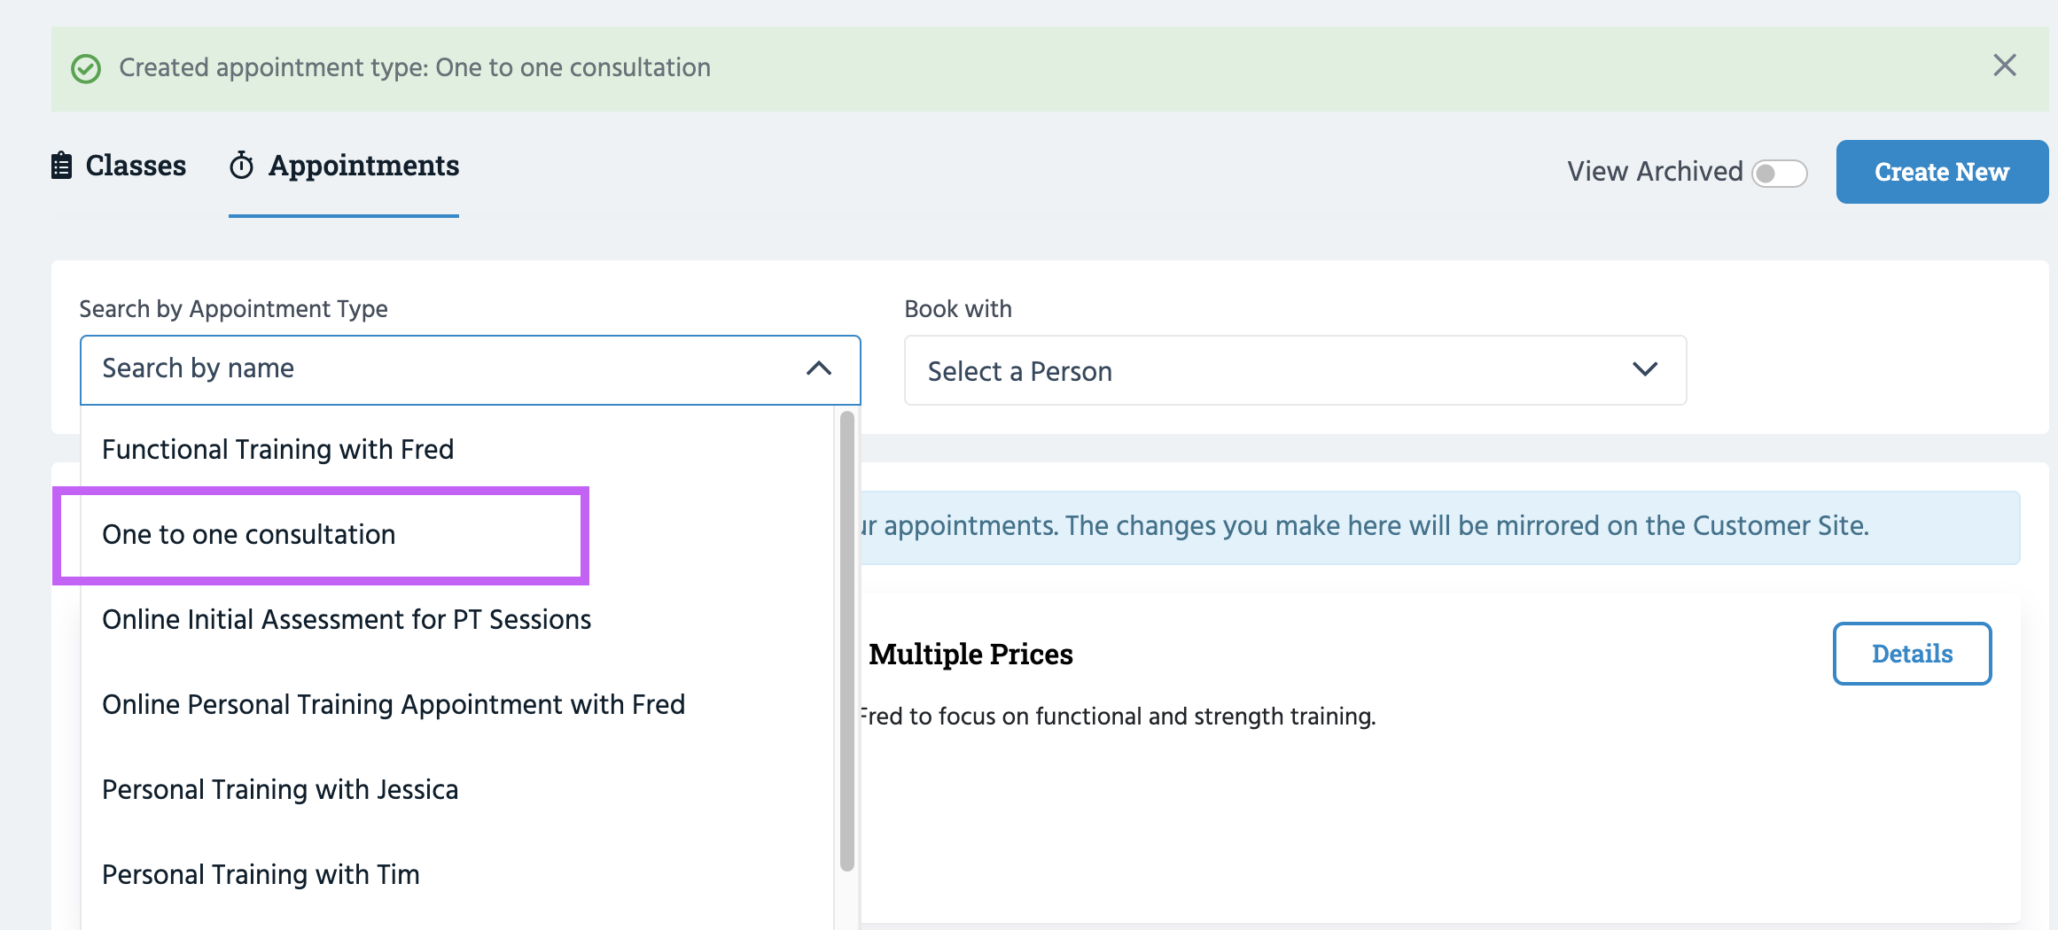Dismiss the created appointment type notification
The height and width of the screenshot is (930, 2058).
pyautogui.click(x=2004, y=66)
